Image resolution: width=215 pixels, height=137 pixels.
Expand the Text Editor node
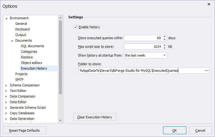6,91
